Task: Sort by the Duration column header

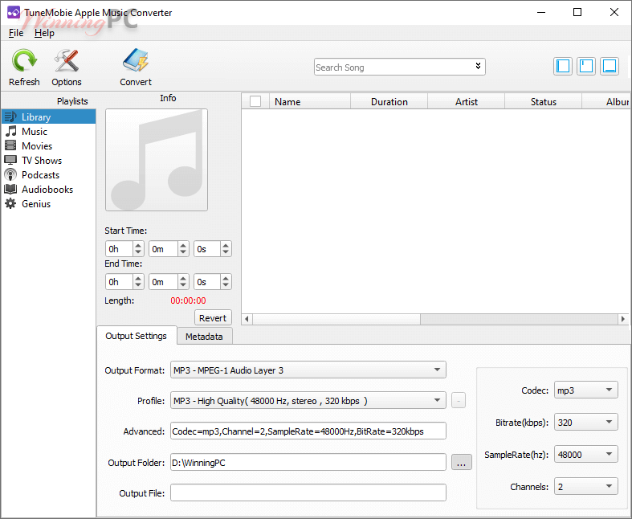Action: click(x=389, y=101)
